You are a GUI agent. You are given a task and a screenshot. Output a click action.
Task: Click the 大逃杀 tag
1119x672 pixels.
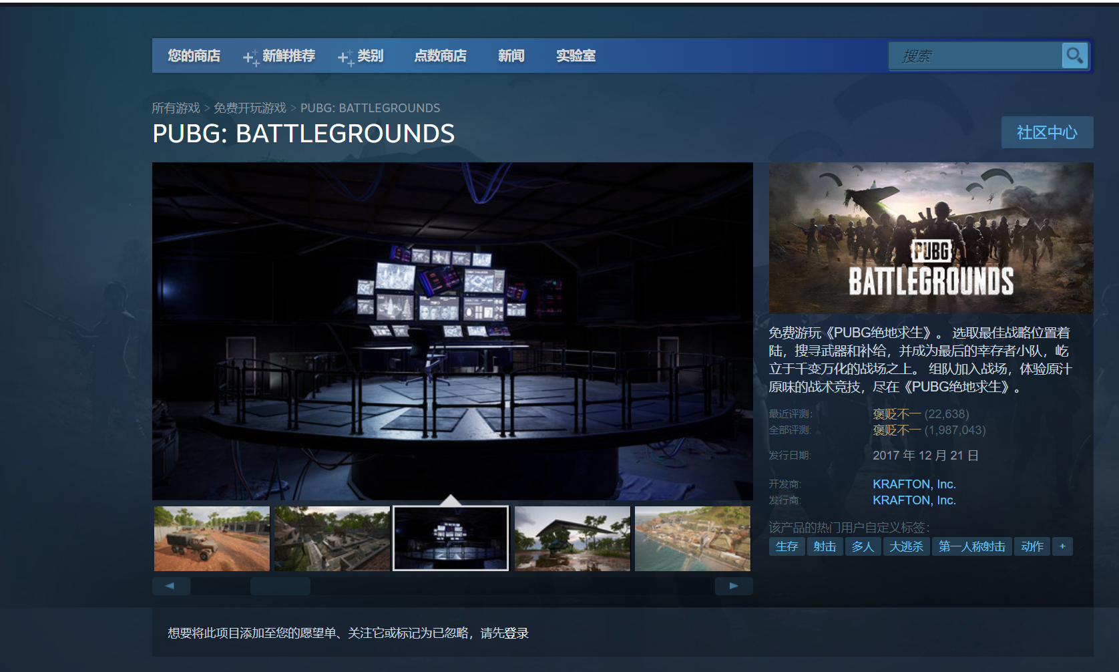[906, 546]
